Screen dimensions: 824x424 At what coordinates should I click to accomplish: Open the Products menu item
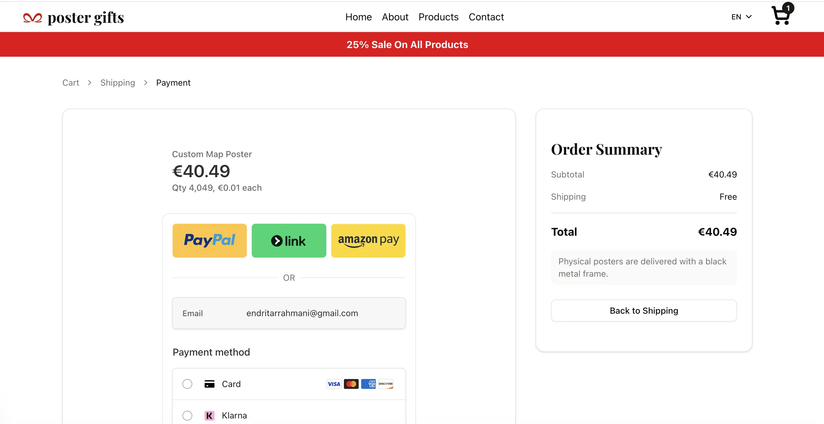pyautogui.click(x=438, y=17)
